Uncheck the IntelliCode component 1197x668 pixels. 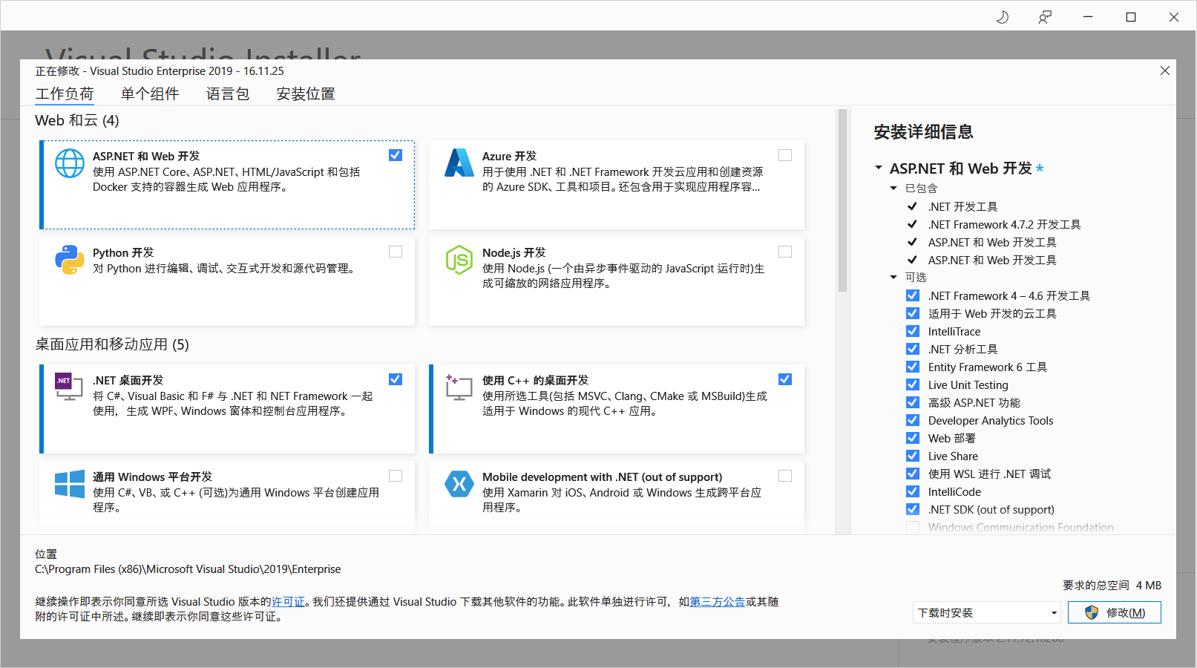point(913,491)
